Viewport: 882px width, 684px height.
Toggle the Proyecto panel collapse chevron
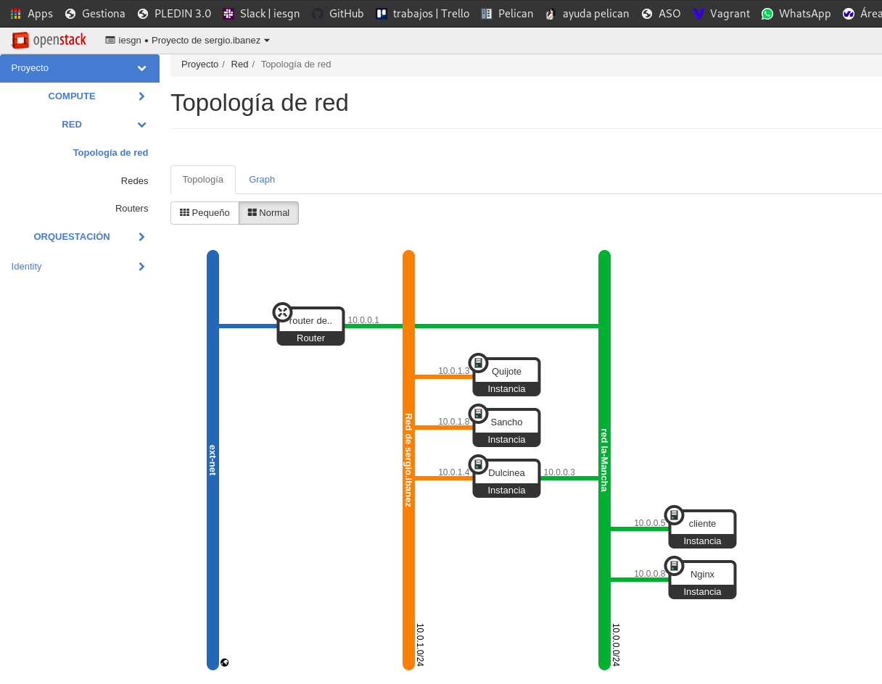coord(141,68)
